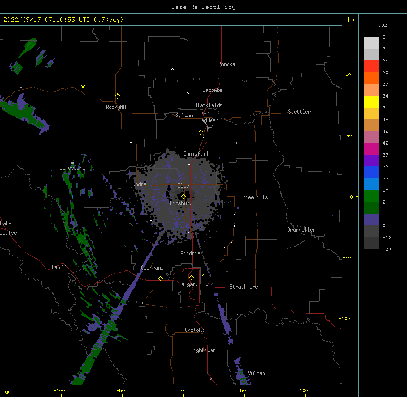Click the Base_Reflectivity title text
The image size is (407, 397).
(203, 7)
